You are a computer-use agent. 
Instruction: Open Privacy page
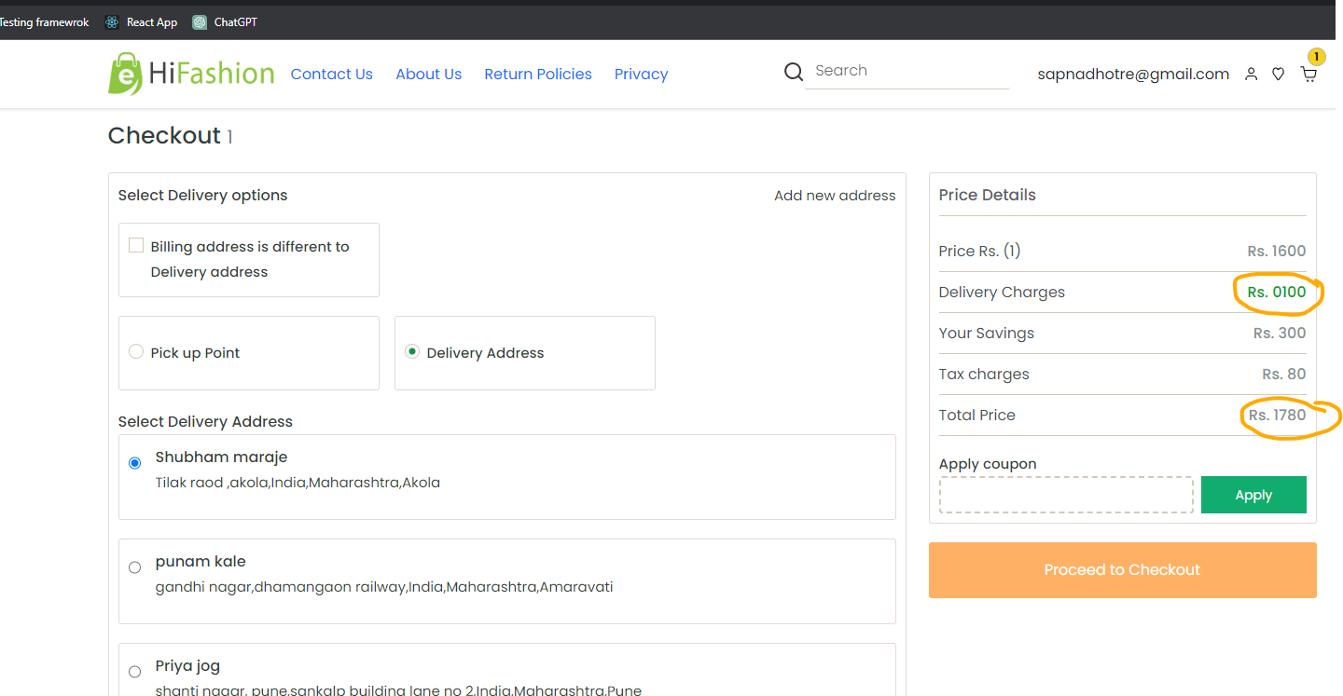(x=642, y=75)
